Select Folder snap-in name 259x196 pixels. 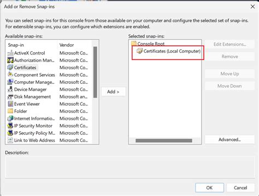pos(21,111)
